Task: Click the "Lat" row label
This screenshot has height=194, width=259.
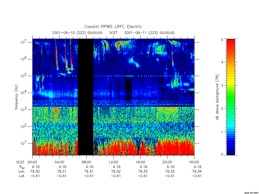Action: click(x=22, y=176)
